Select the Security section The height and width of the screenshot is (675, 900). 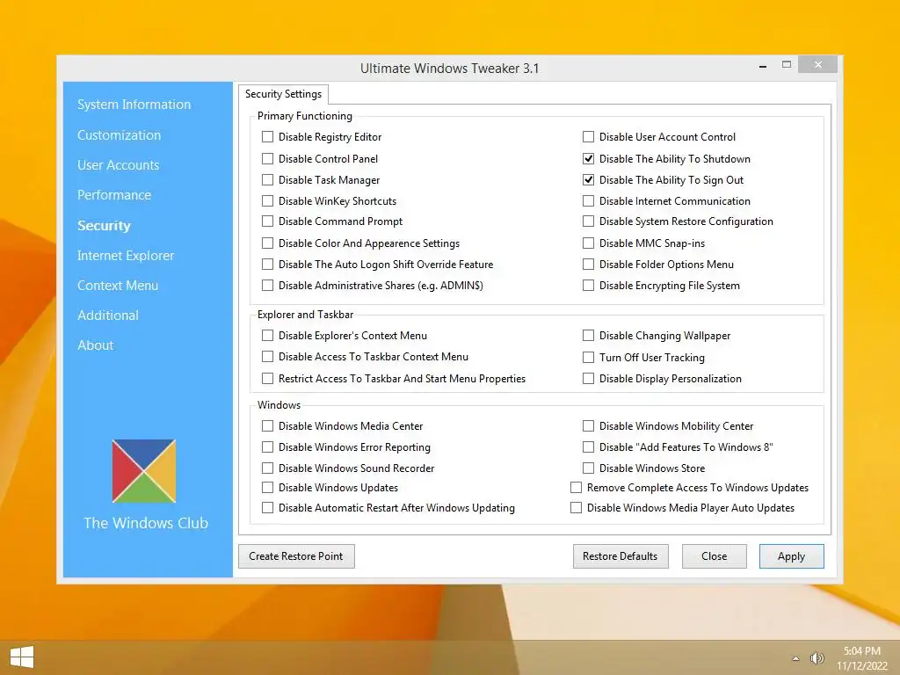click(x=104, y=226)
